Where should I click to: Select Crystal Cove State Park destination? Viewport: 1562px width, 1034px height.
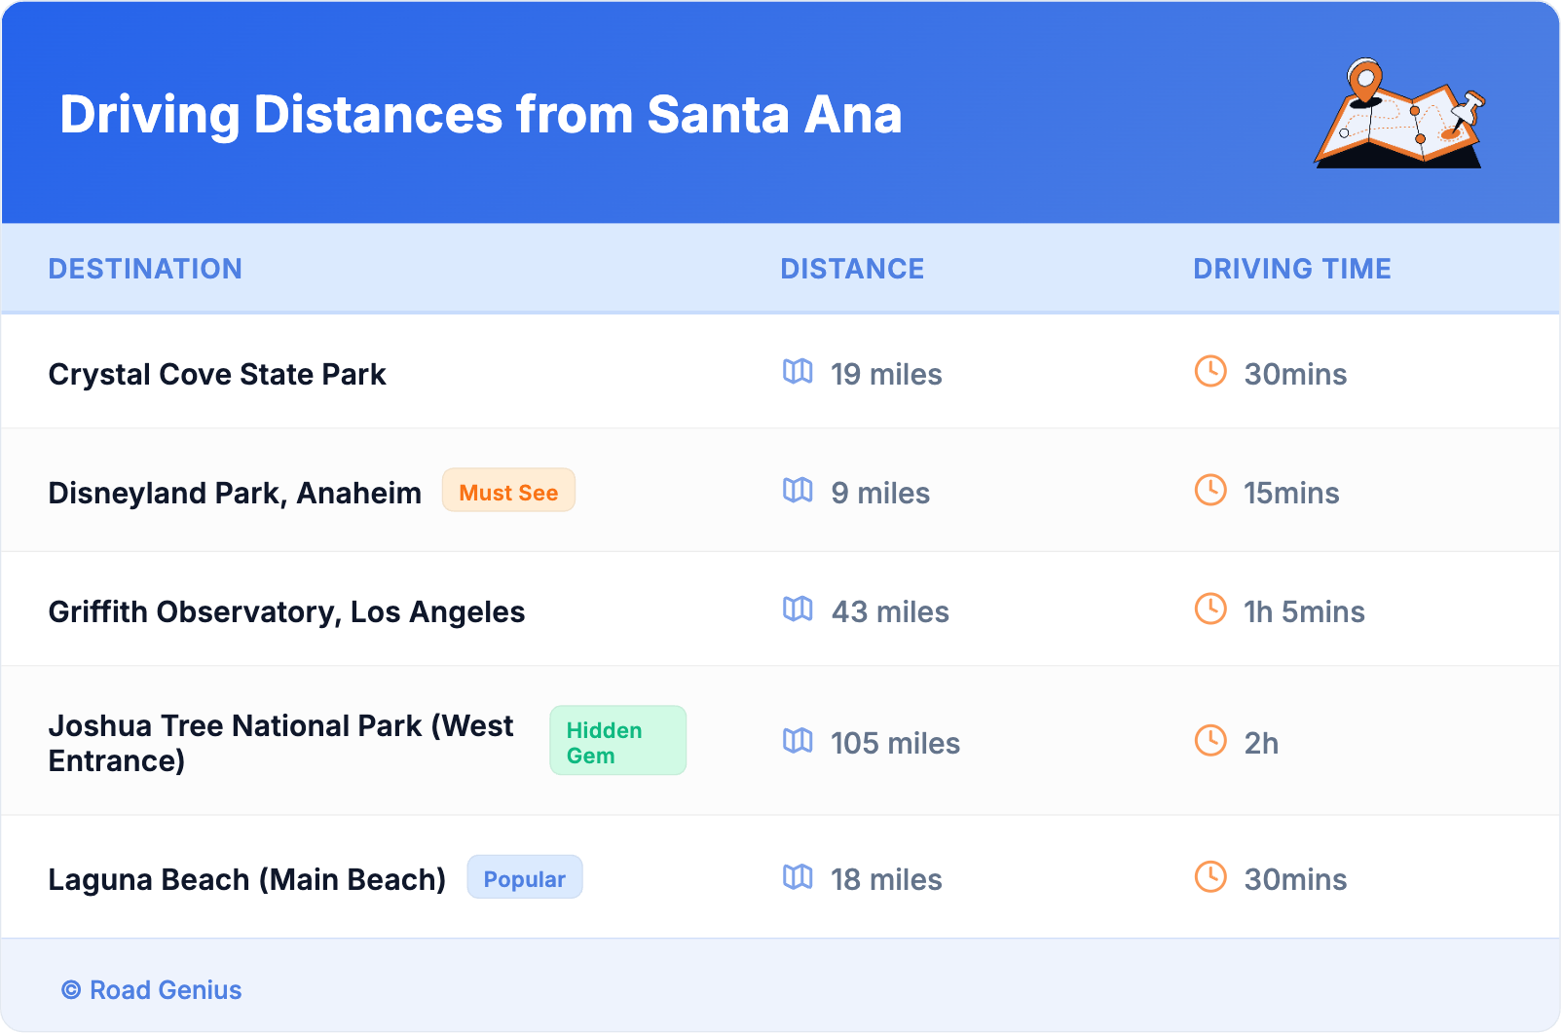[217, 375]
